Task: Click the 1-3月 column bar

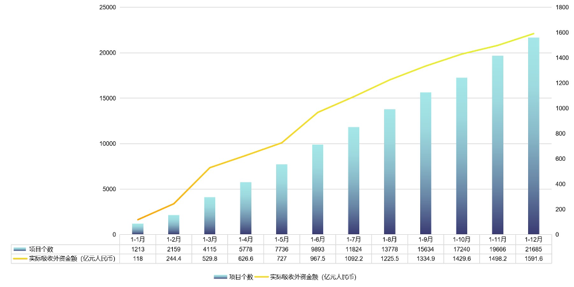Action: (210, 216)
